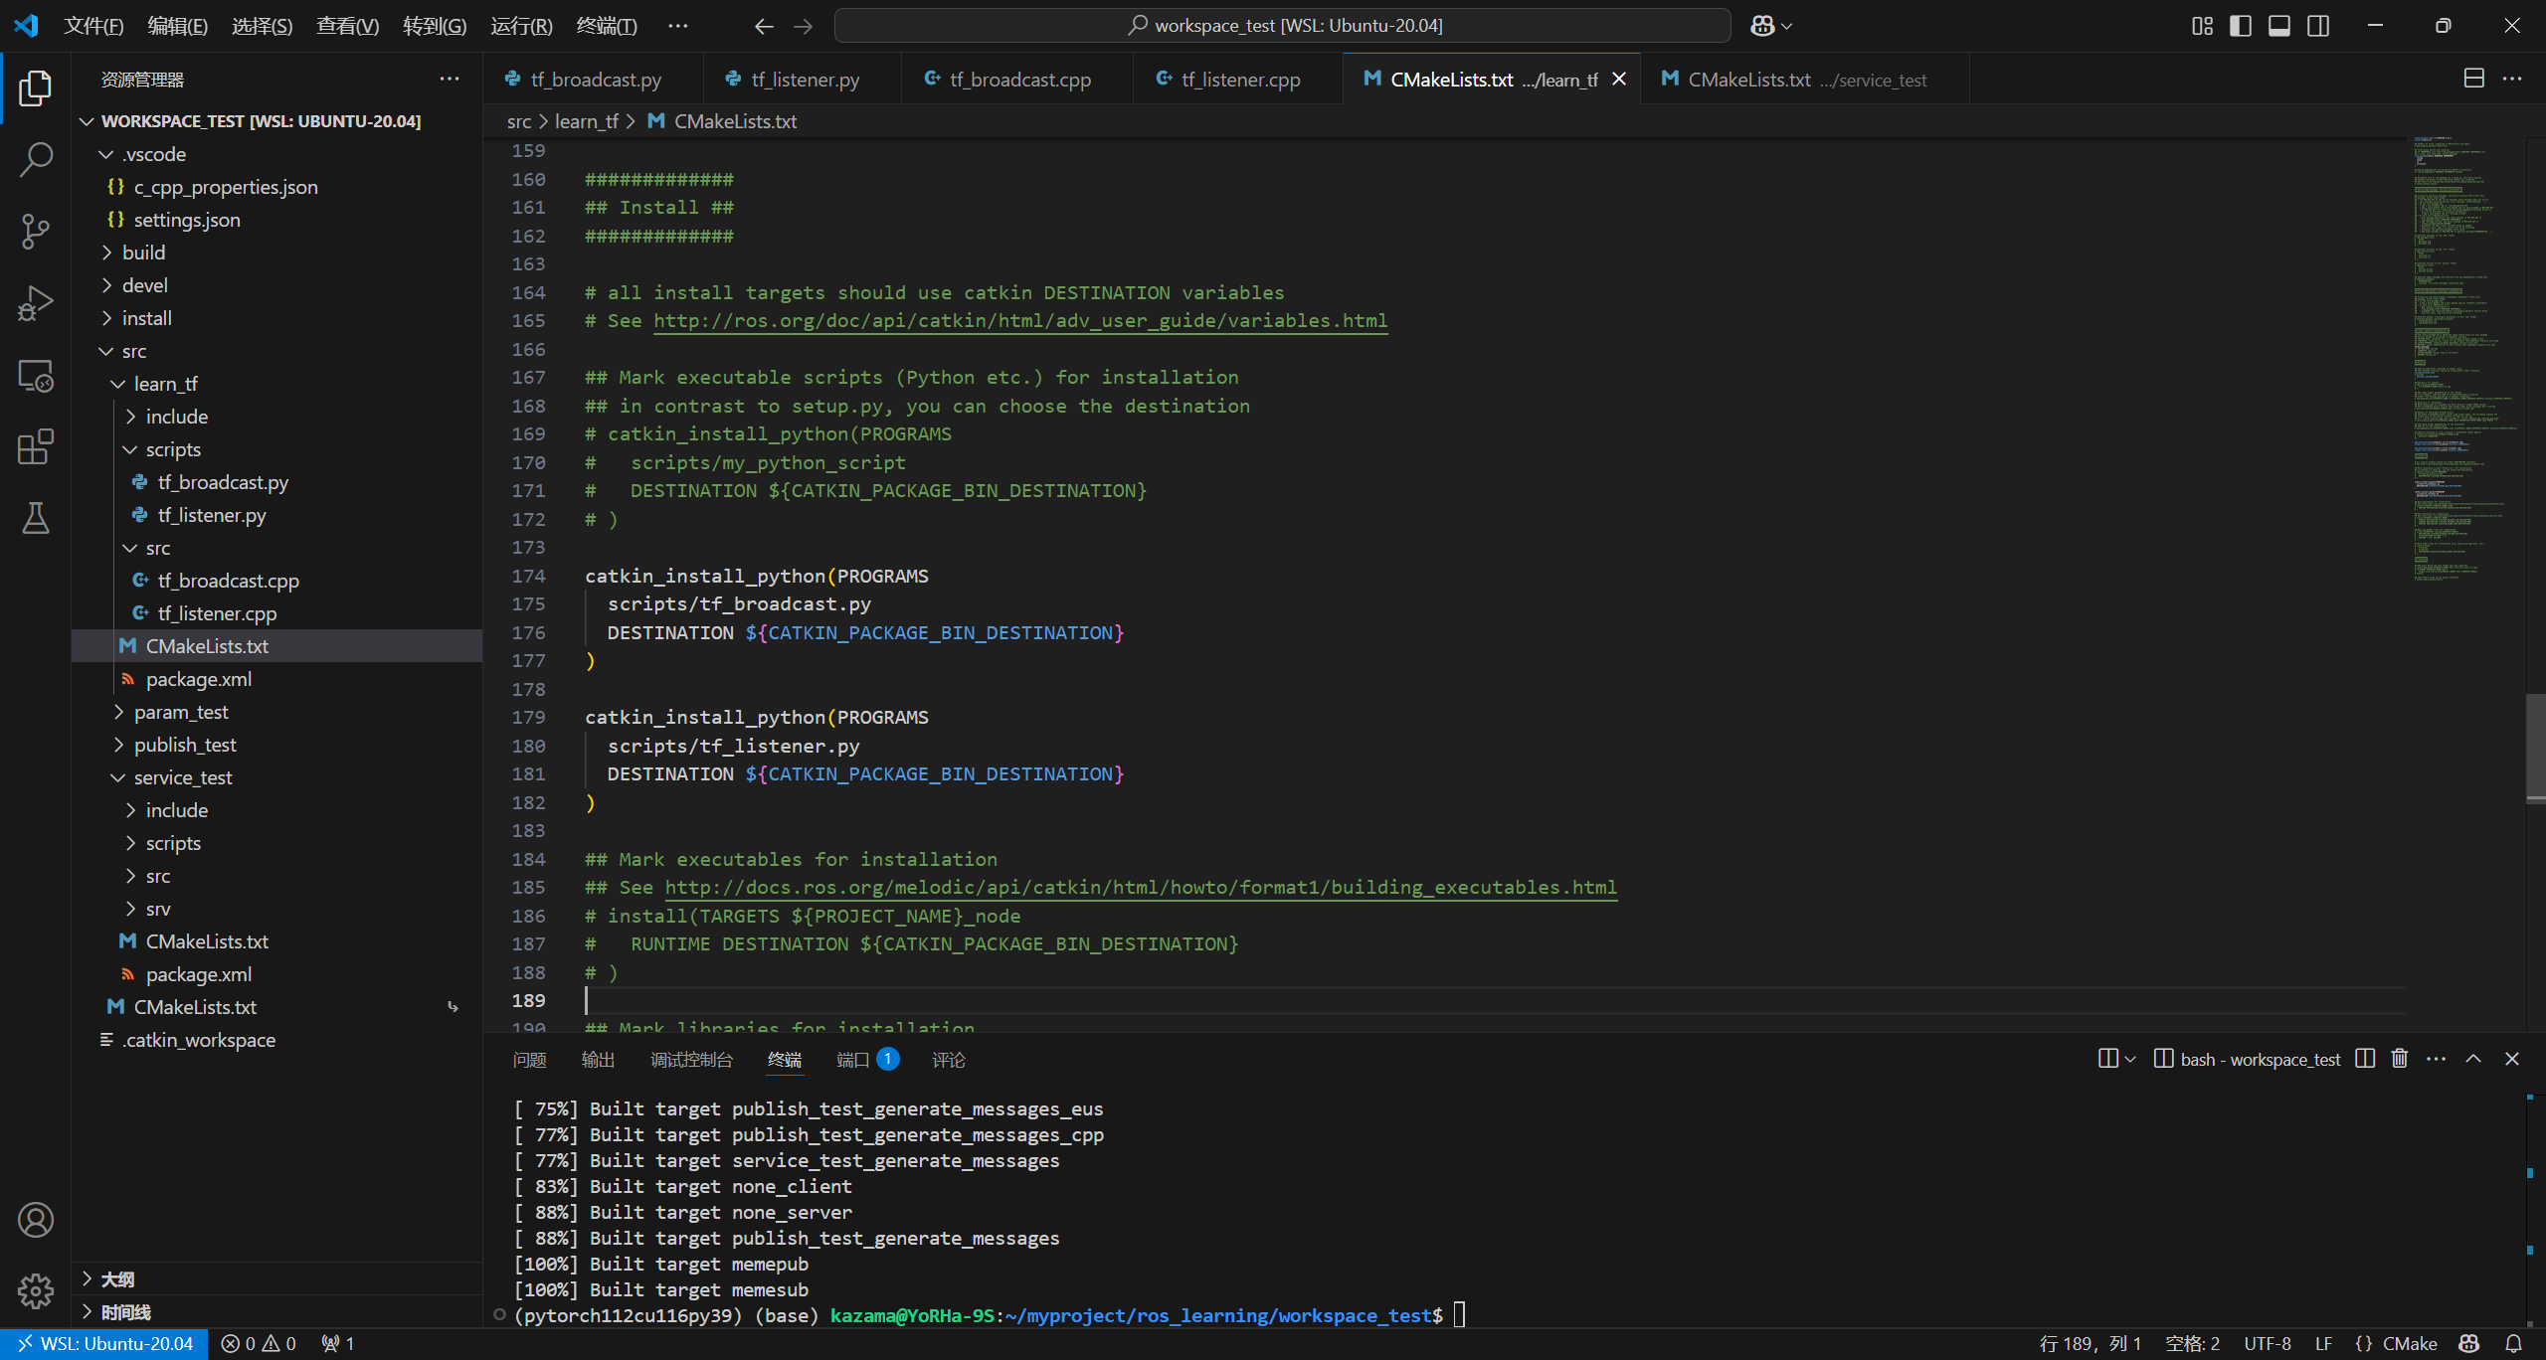Toggle primary side bar visibility
This screenshot has height=1360, width=2546.
tap(2240, 26)
